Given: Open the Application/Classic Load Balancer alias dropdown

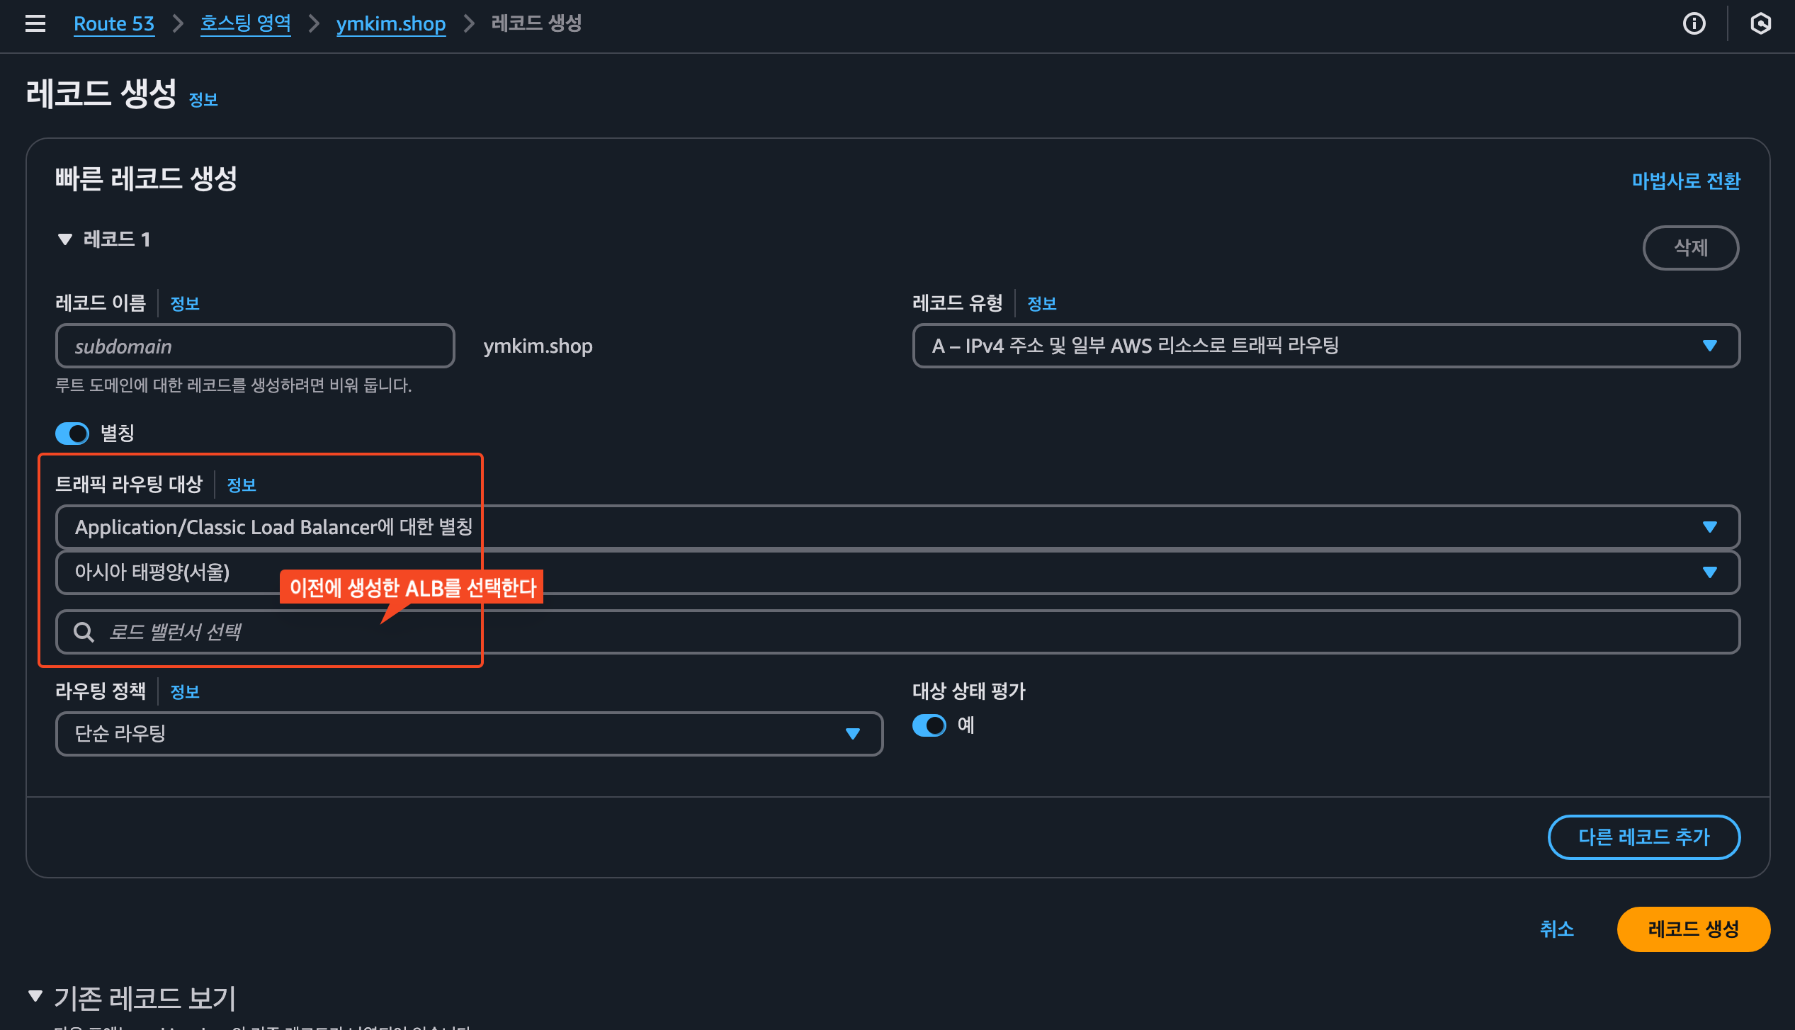Looking at the screenshot, I should [x=897, y=527].
